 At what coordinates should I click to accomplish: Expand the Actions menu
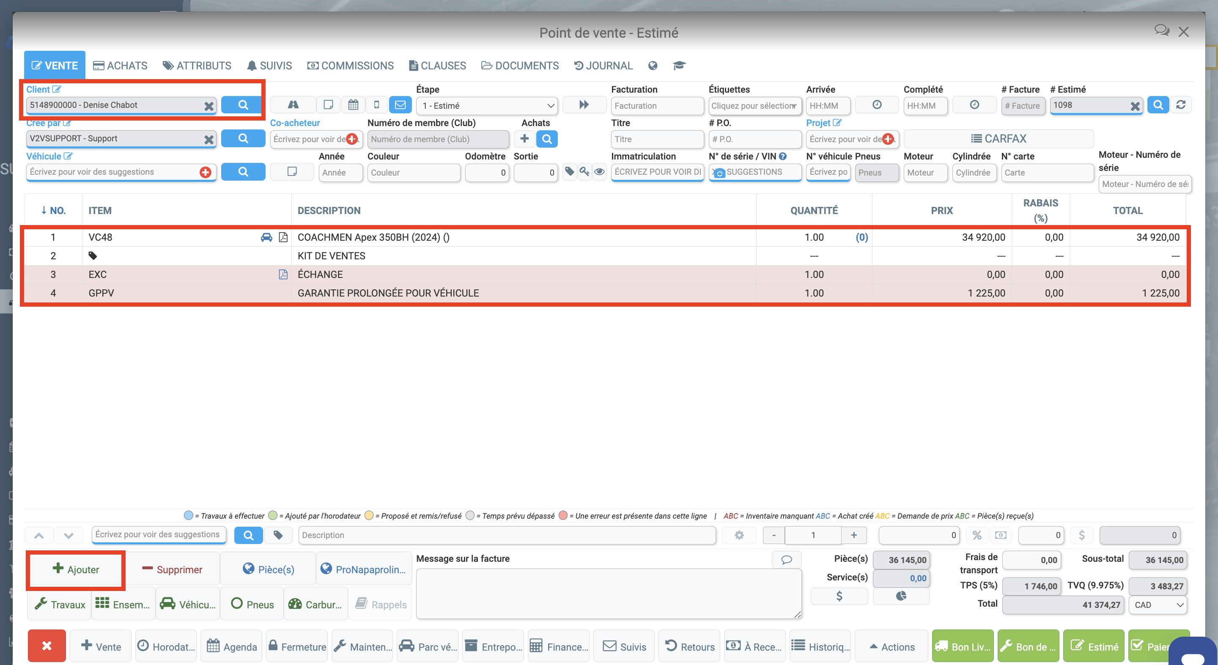click(892, 646)
